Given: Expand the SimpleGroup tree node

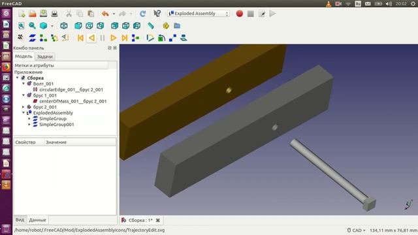Looking at the screenshot, I should 29,119.
